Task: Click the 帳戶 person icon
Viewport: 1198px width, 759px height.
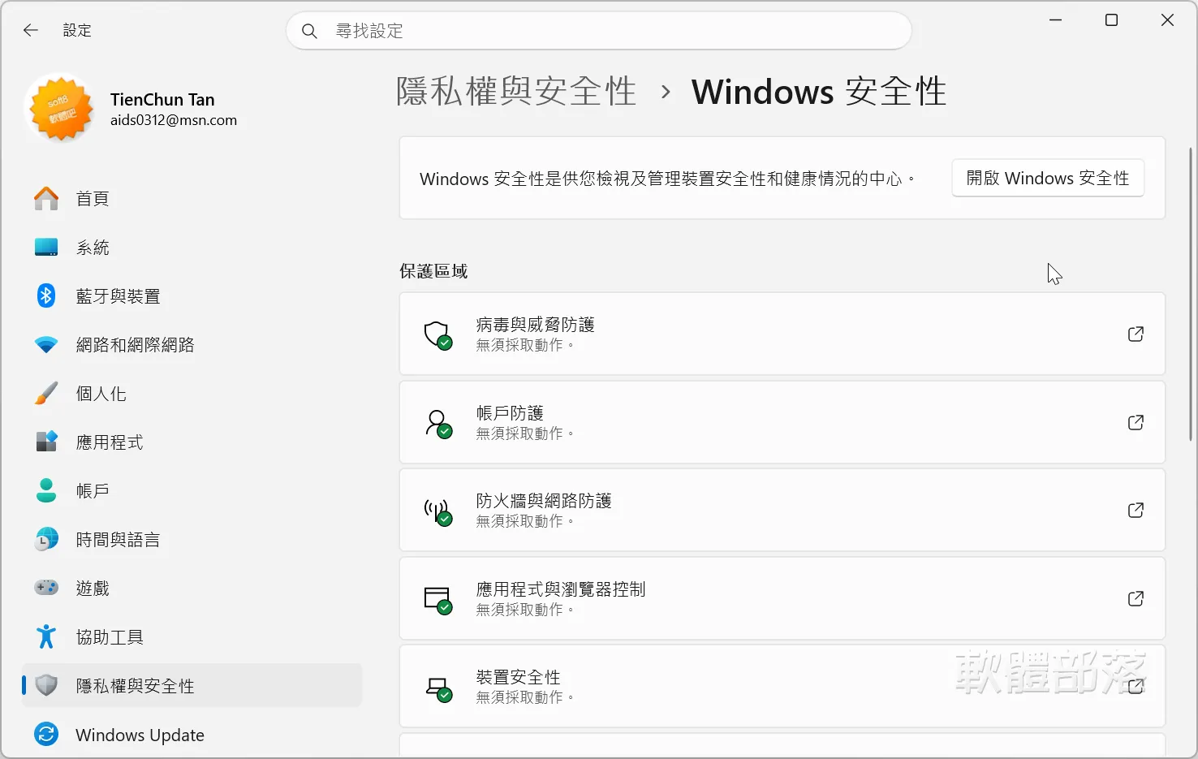Action: [x=46, y=491]
